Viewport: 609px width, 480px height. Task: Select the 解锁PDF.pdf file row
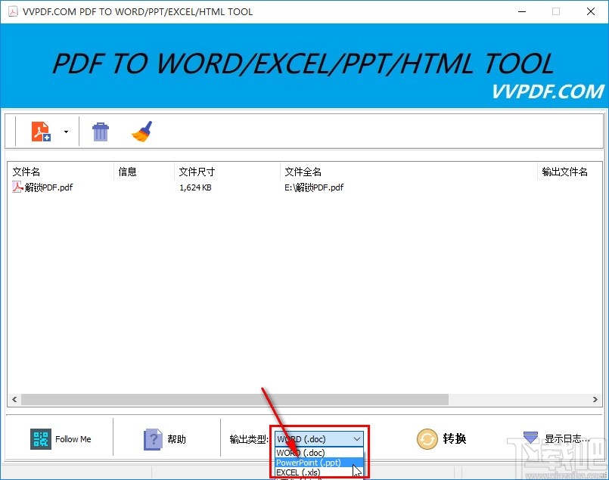[x=48, y=187]
